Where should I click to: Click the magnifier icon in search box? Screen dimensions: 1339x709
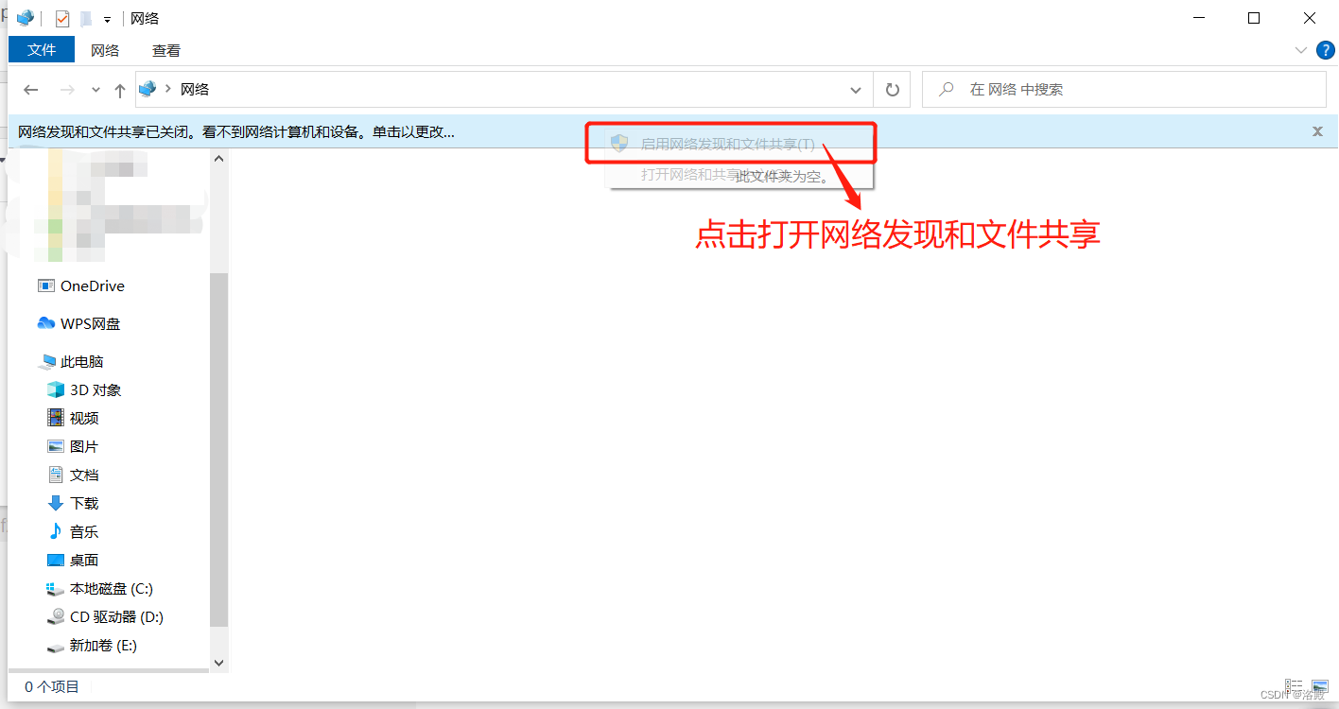tap(946, 89)
